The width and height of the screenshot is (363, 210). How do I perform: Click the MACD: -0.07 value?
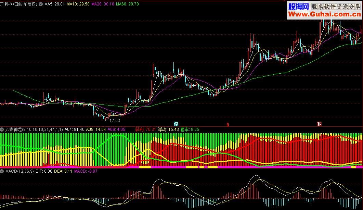(x=86, y=171)
